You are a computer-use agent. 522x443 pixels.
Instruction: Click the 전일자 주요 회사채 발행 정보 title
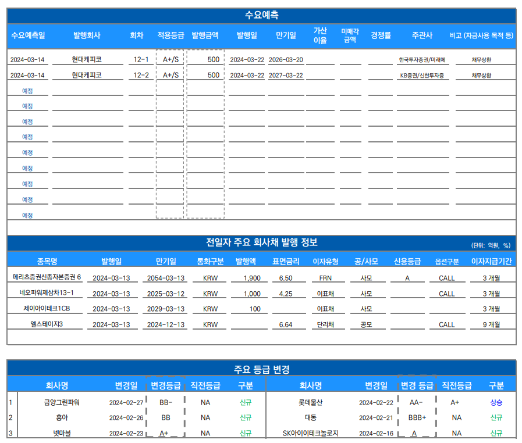pos(261,242)
